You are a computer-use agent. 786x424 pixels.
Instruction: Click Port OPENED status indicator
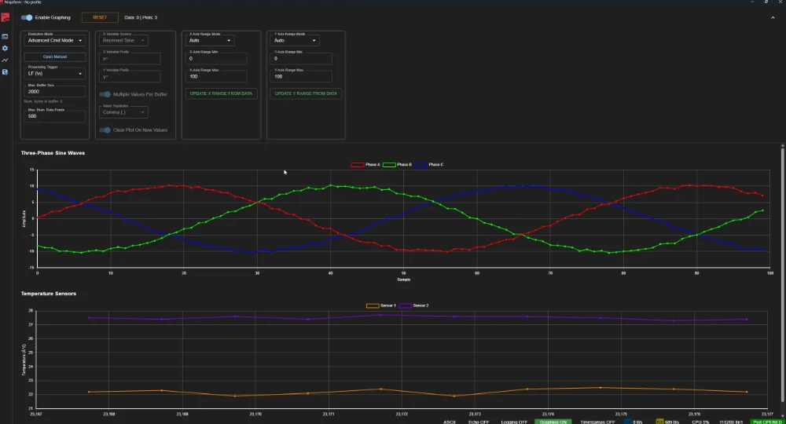coord(767,422)
